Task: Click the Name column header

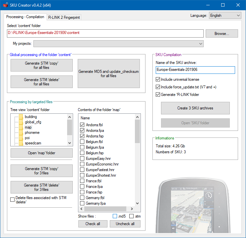Action: click(x=85, y=118)
